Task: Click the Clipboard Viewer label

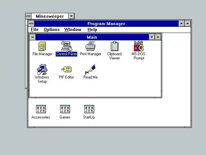Action: (x=115, y=56)
